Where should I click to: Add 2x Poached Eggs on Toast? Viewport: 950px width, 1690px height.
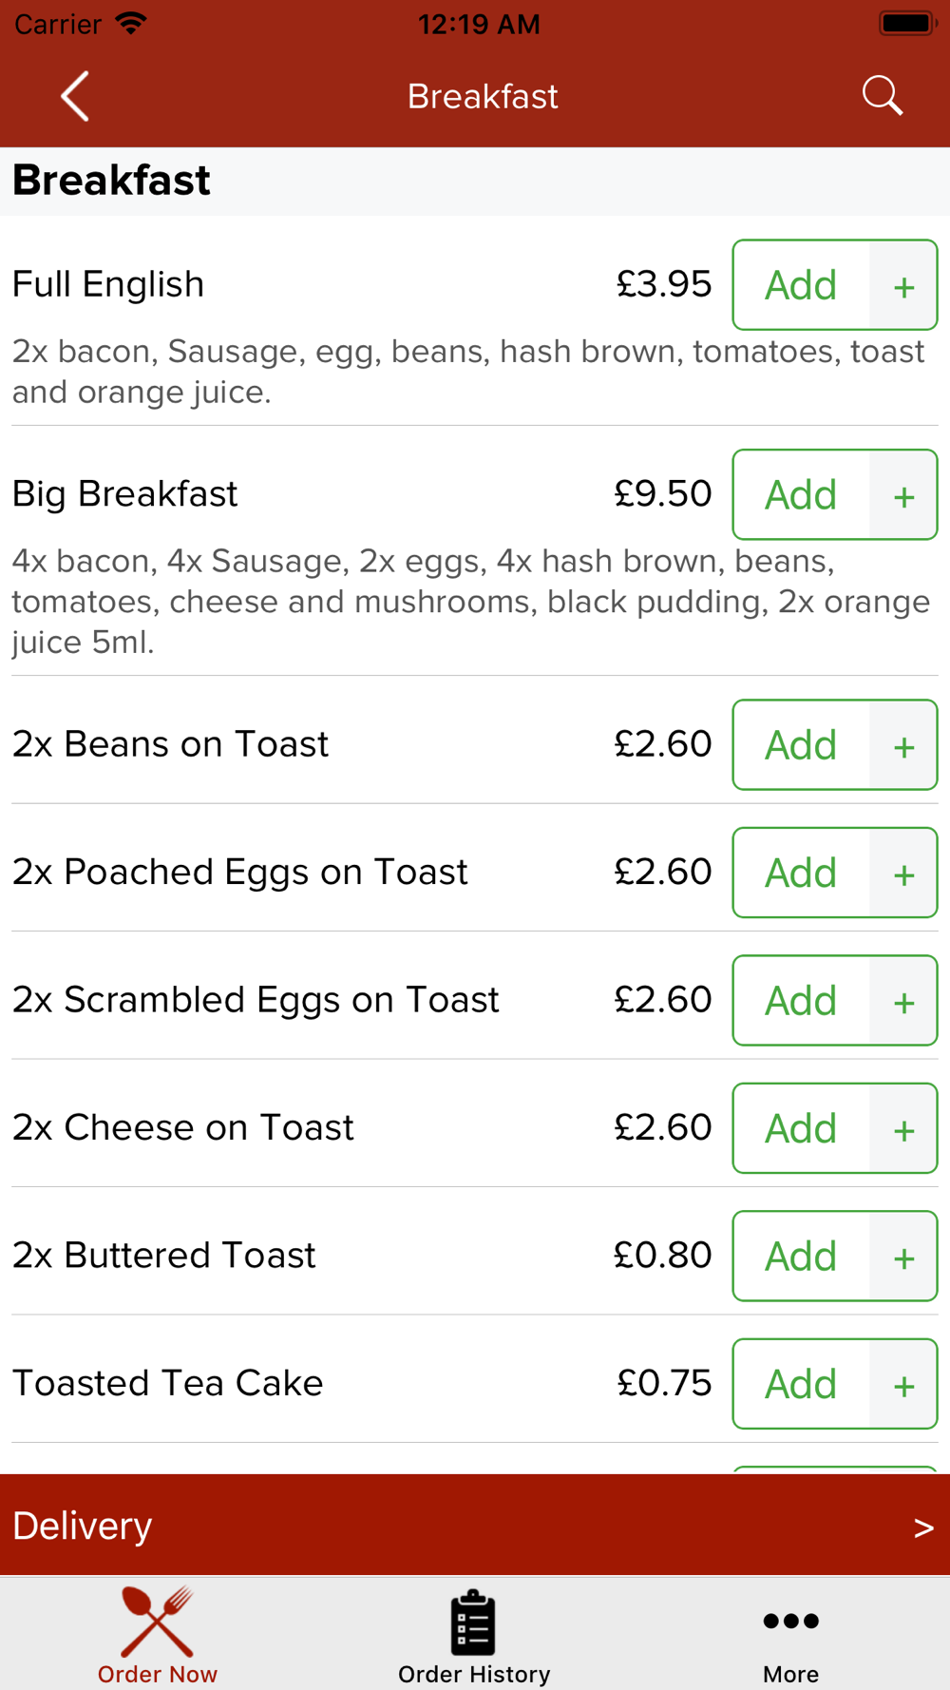801,873
